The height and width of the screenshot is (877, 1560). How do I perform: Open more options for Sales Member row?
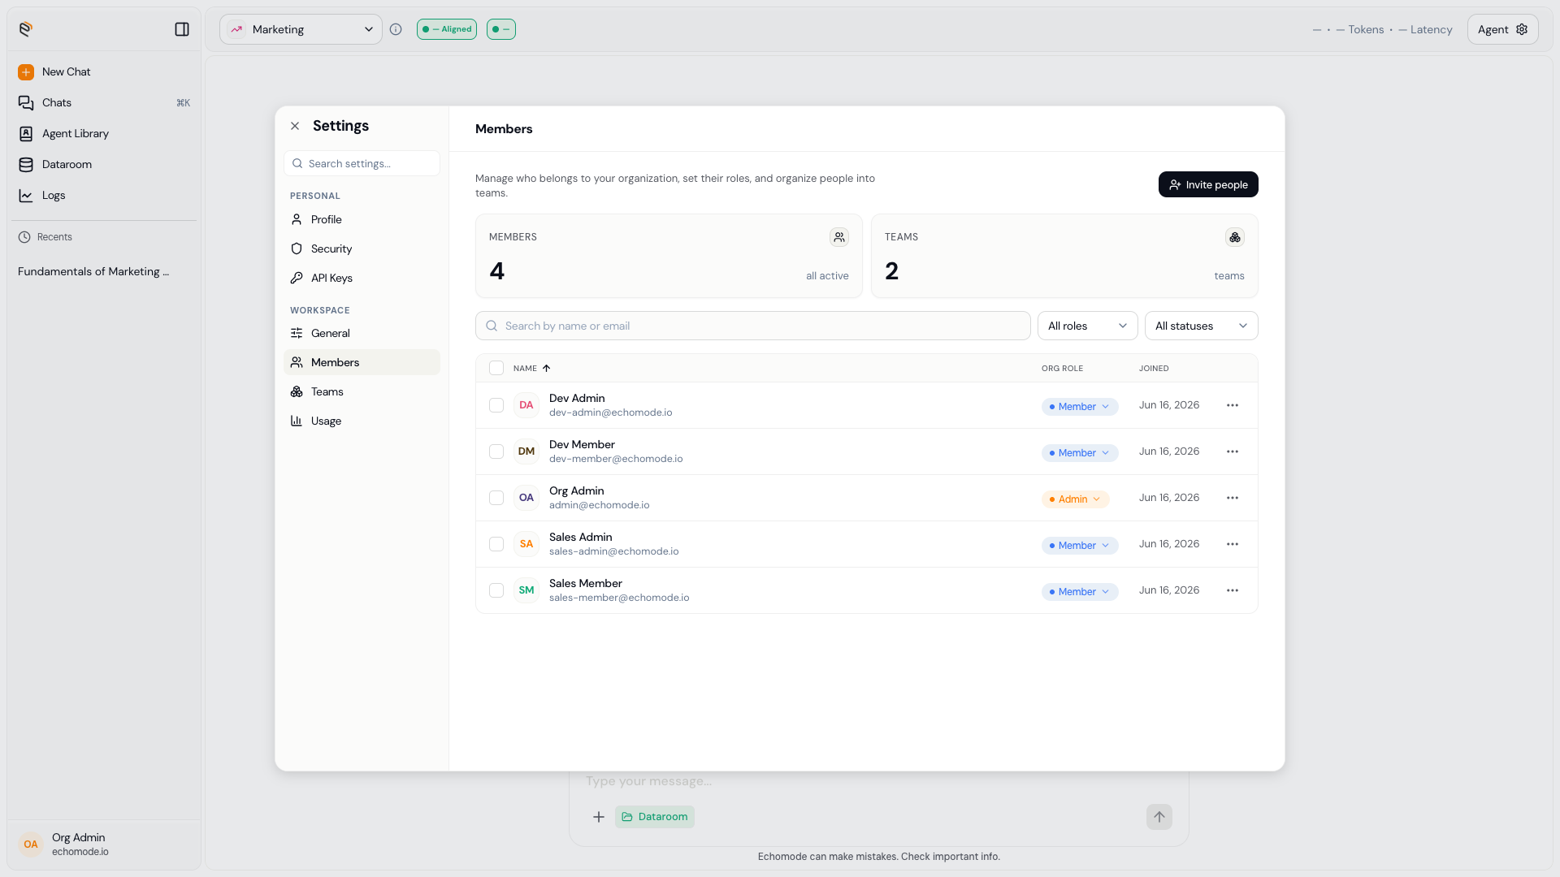point(1233,590)
